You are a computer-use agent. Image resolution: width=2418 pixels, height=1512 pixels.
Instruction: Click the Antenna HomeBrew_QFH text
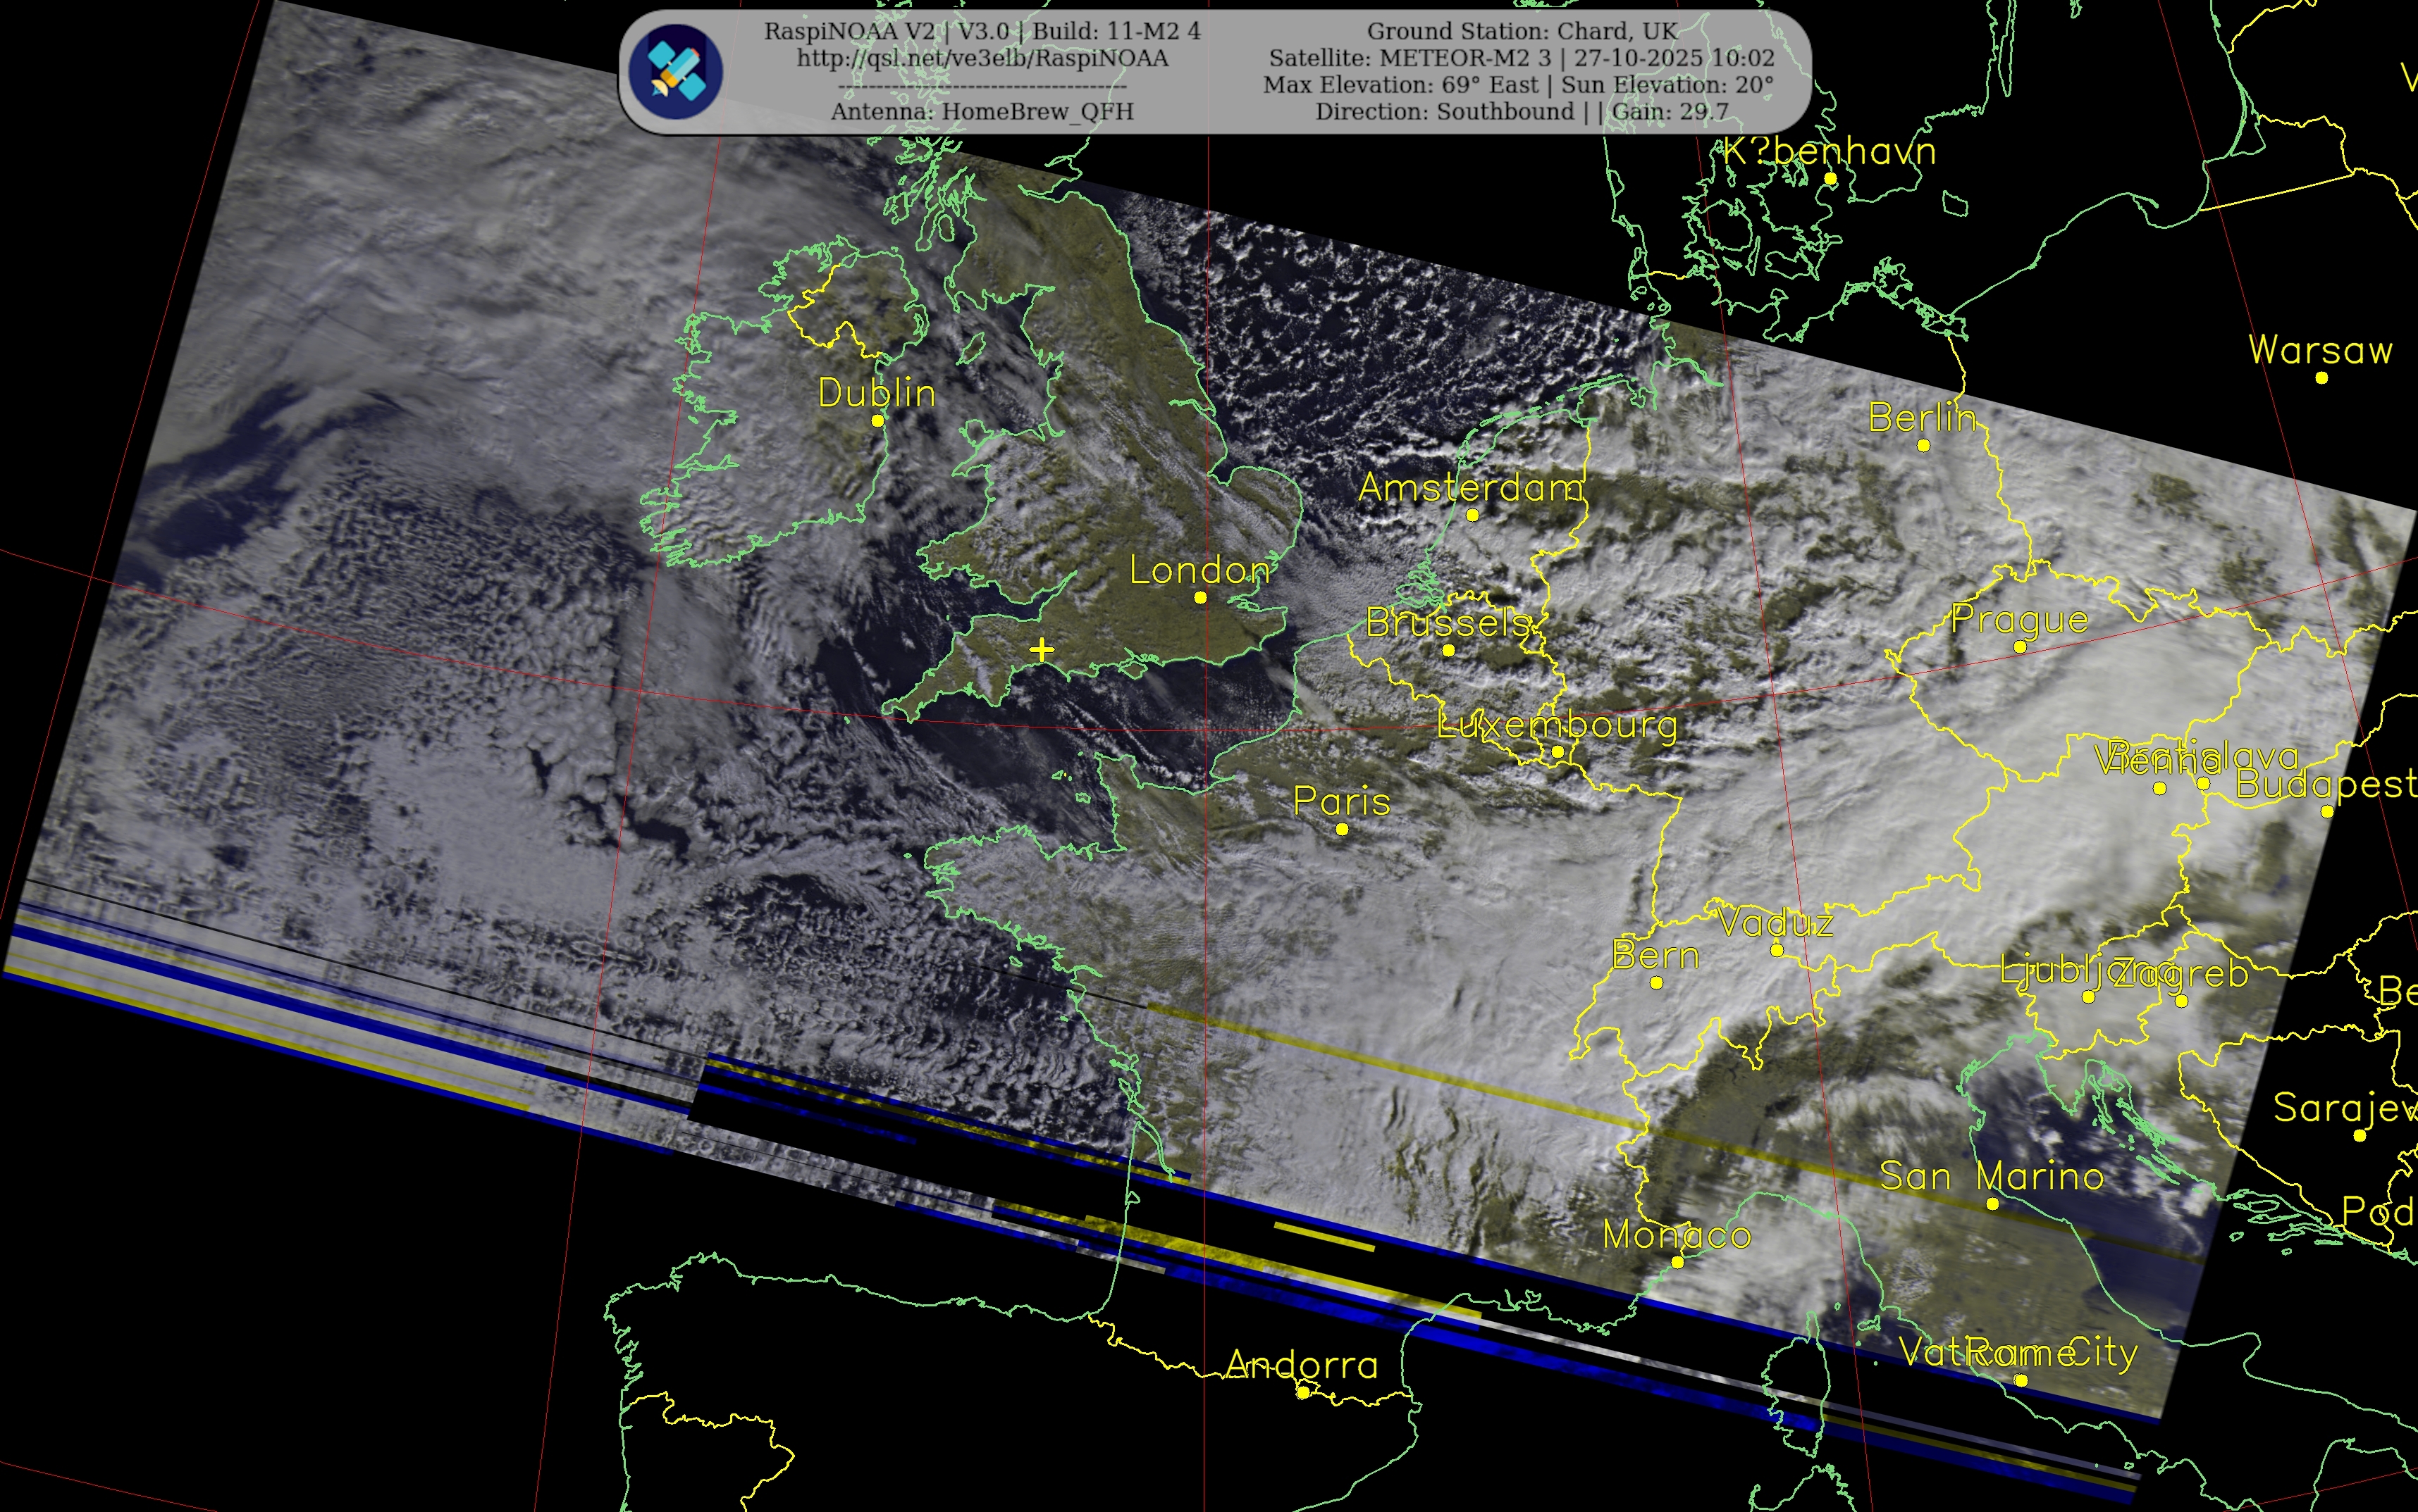point(982,111)
